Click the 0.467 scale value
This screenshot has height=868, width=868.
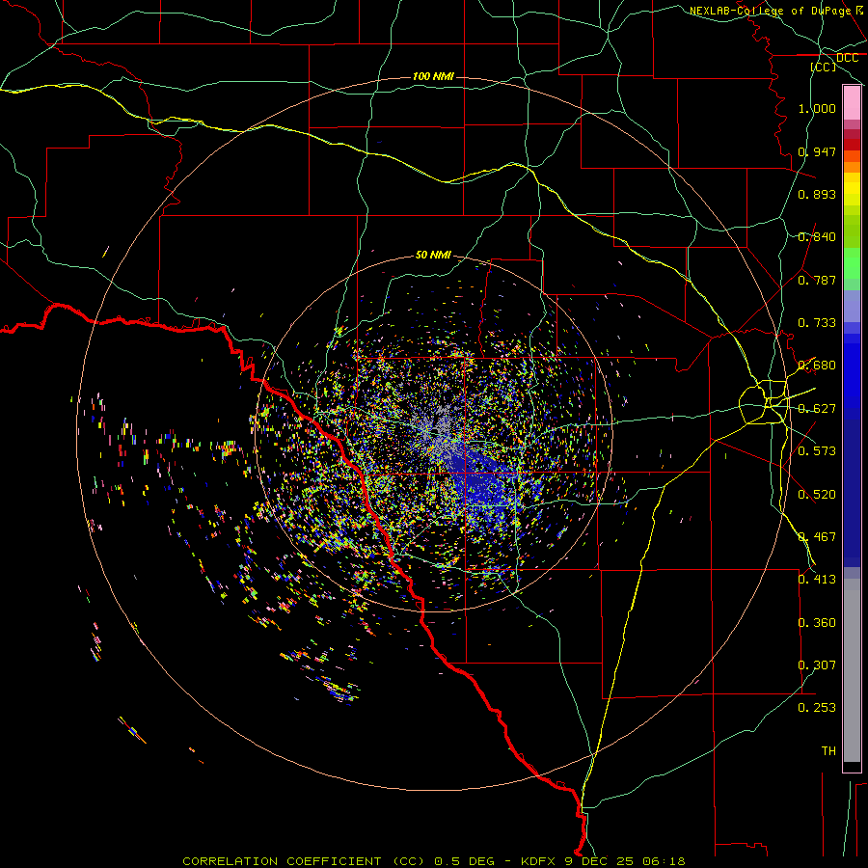817,536
